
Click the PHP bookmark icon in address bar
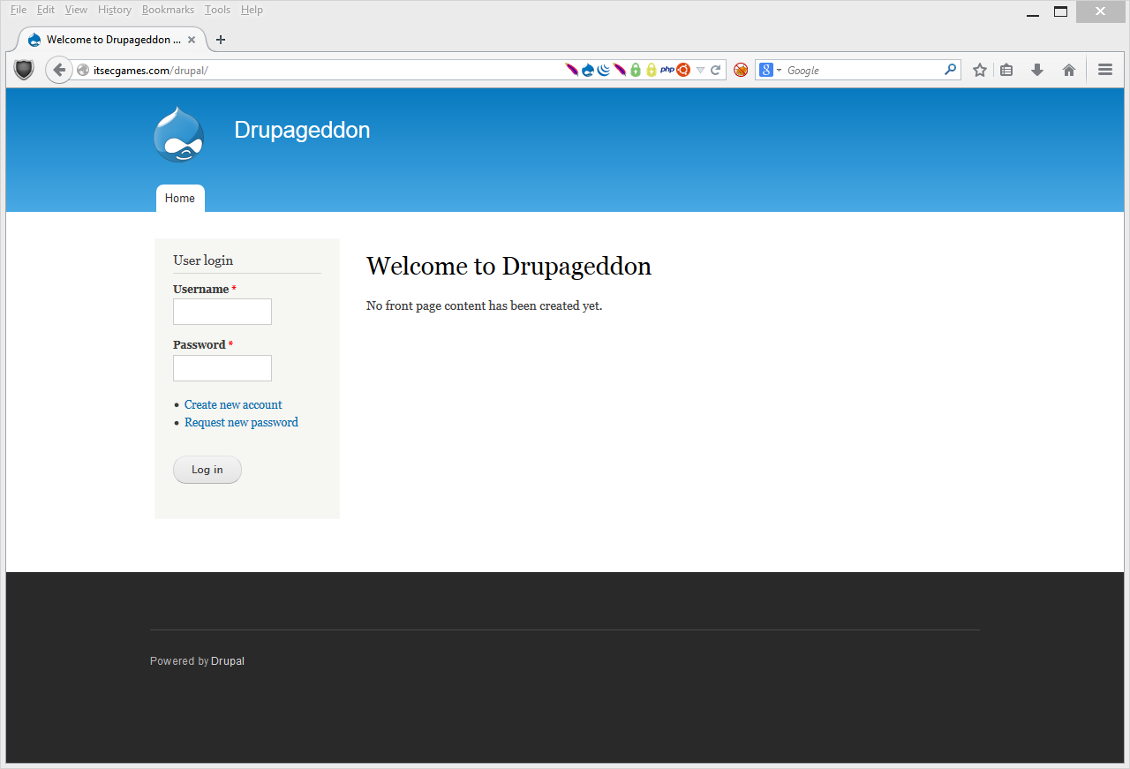point(667,70)
